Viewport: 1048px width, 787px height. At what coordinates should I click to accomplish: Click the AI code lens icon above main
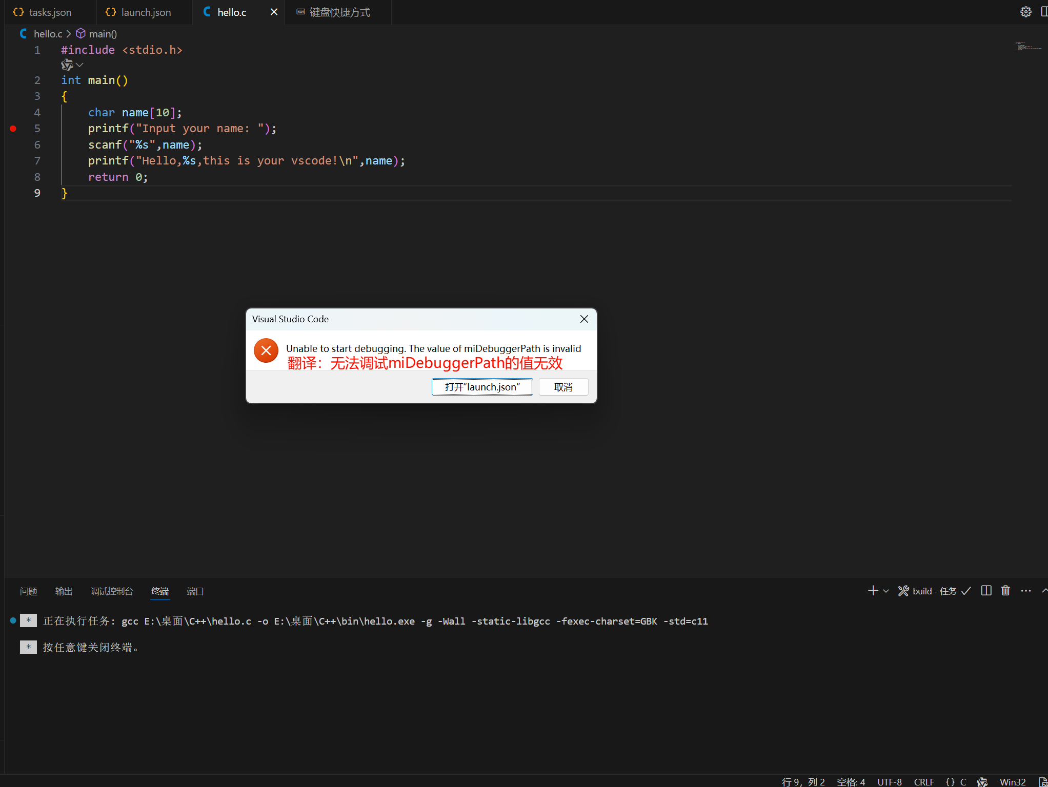pos(67,65)
